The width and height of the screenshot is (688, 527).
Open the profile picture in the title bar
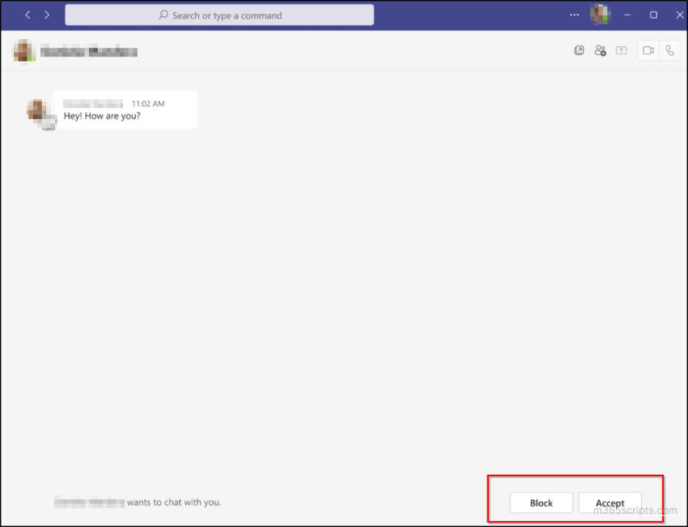click(601, 15)
